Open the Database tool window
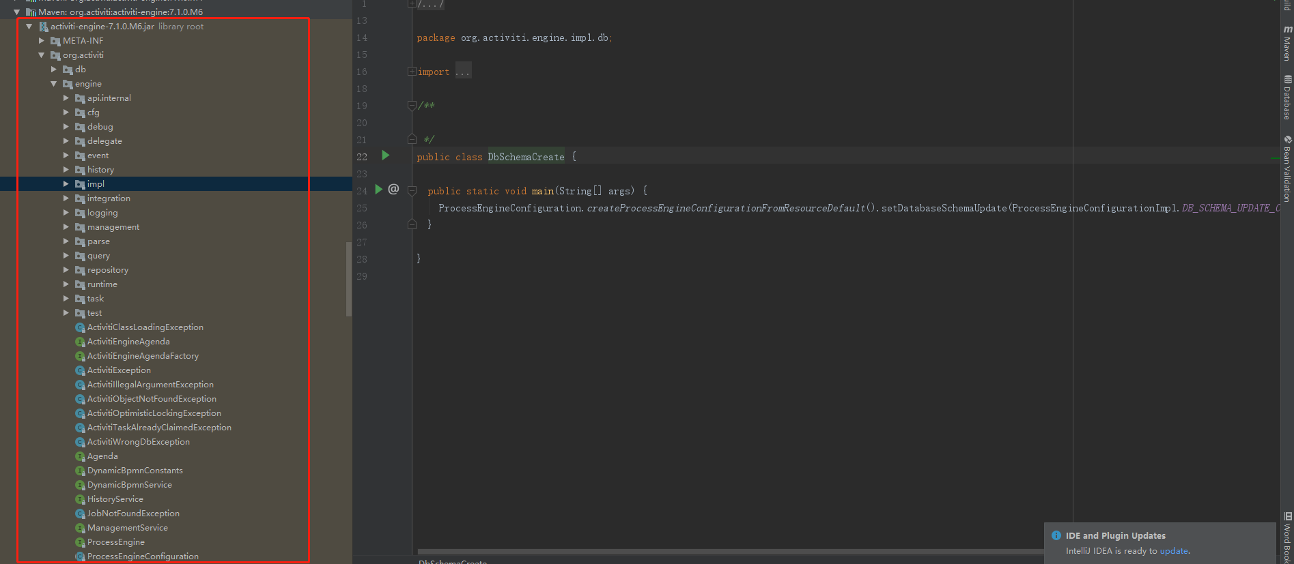Screen dimensions: 1294x564 click(x=1287, y=98)
